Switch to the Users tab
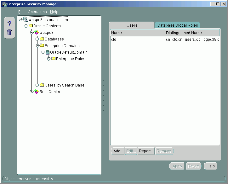 (132, 25)
